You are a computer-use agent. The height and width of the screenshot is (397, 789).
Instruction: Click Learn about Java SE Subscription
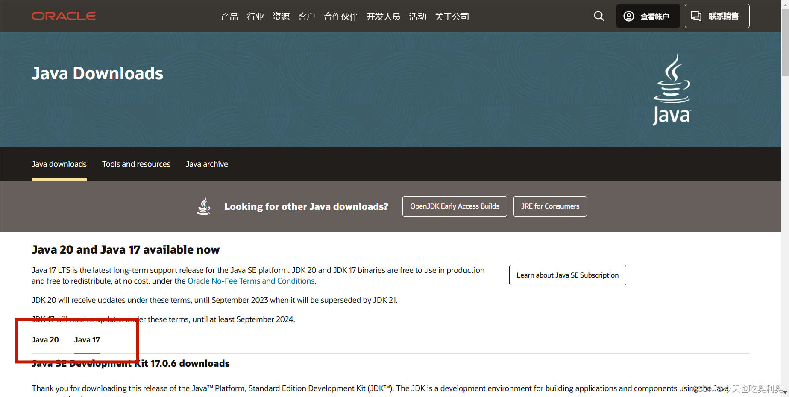(567, 275)
